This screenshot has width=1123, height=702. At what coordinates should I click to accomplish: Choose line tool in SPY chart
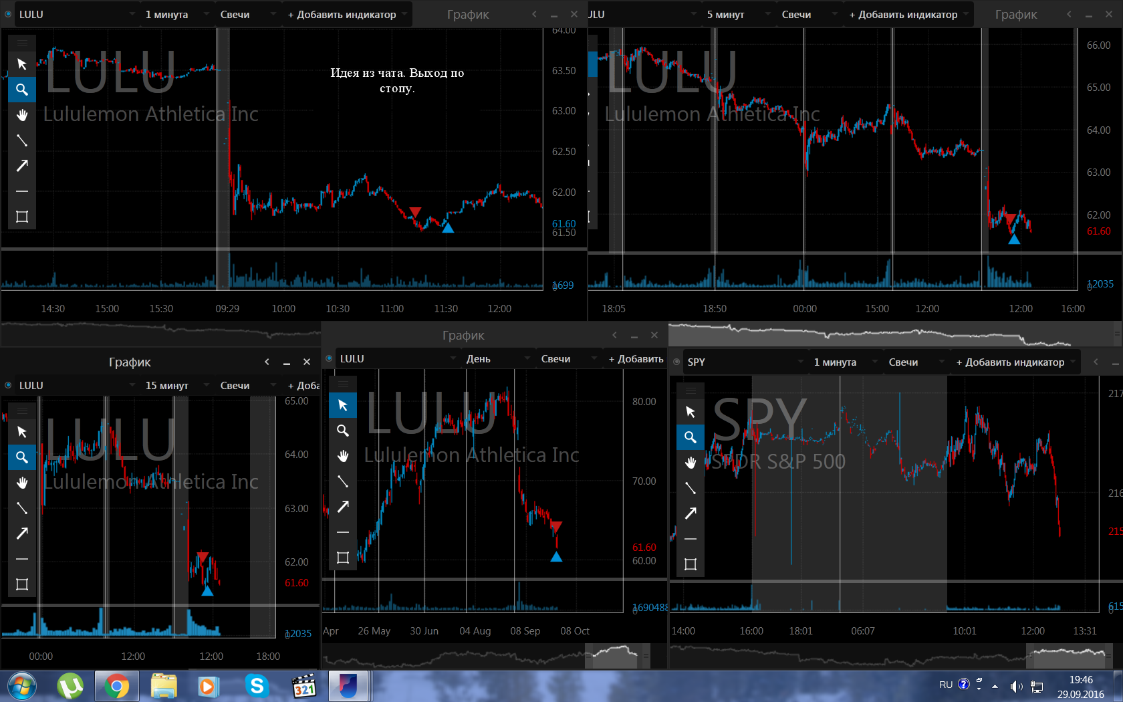pyautogui.click(x=691, y=488)
